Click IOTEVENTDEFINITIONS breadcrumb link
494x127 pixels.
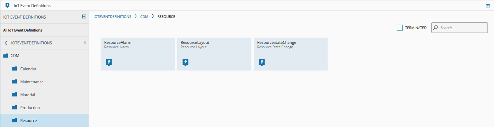(x=112, y=17)
